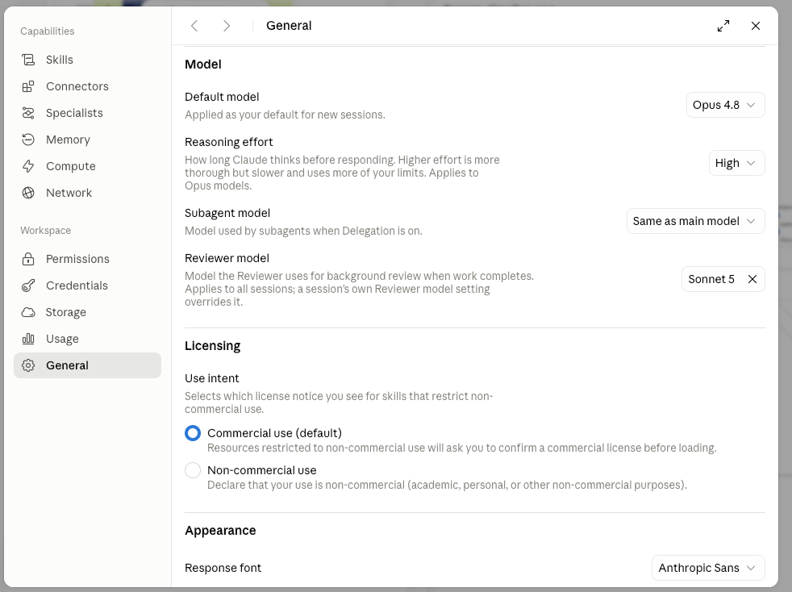The image size is (792, 592).
Task: Close the settings dialog
Action: (756, 26)
